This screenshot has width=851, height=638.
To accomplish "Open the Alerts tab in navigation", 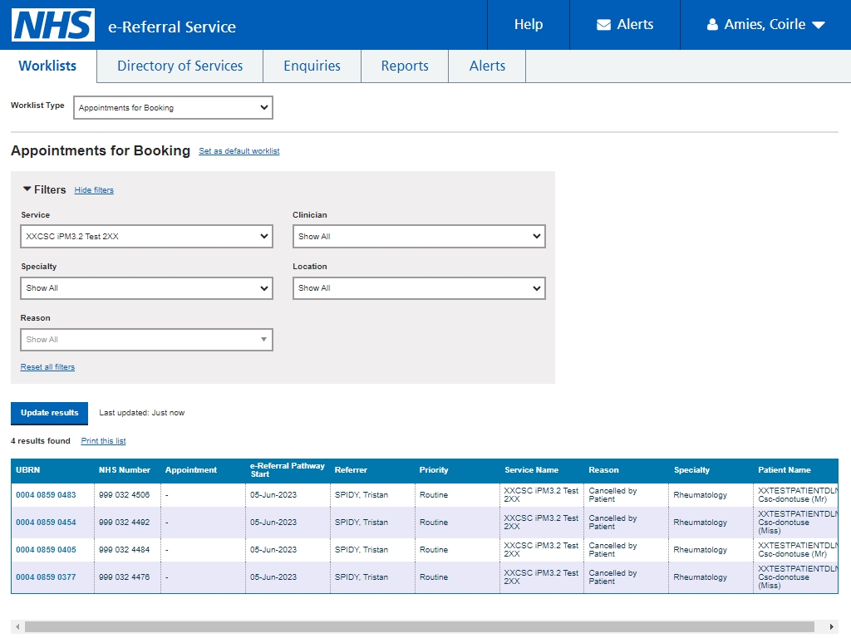I will point(487,66).
